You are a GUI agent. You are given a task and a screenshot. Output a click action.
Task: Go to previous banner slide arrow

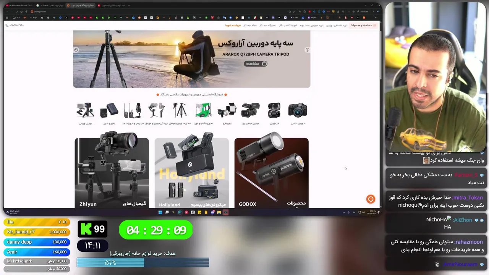pyautogui.click(x=76, y=50)
